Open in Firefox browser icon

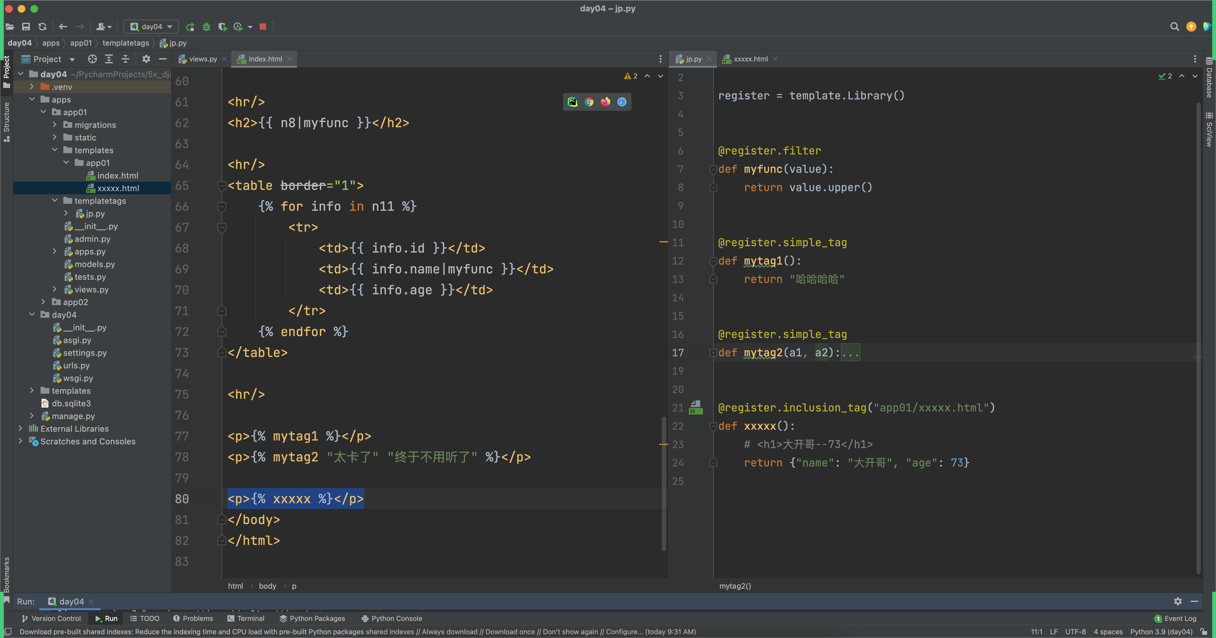(605, 102)
